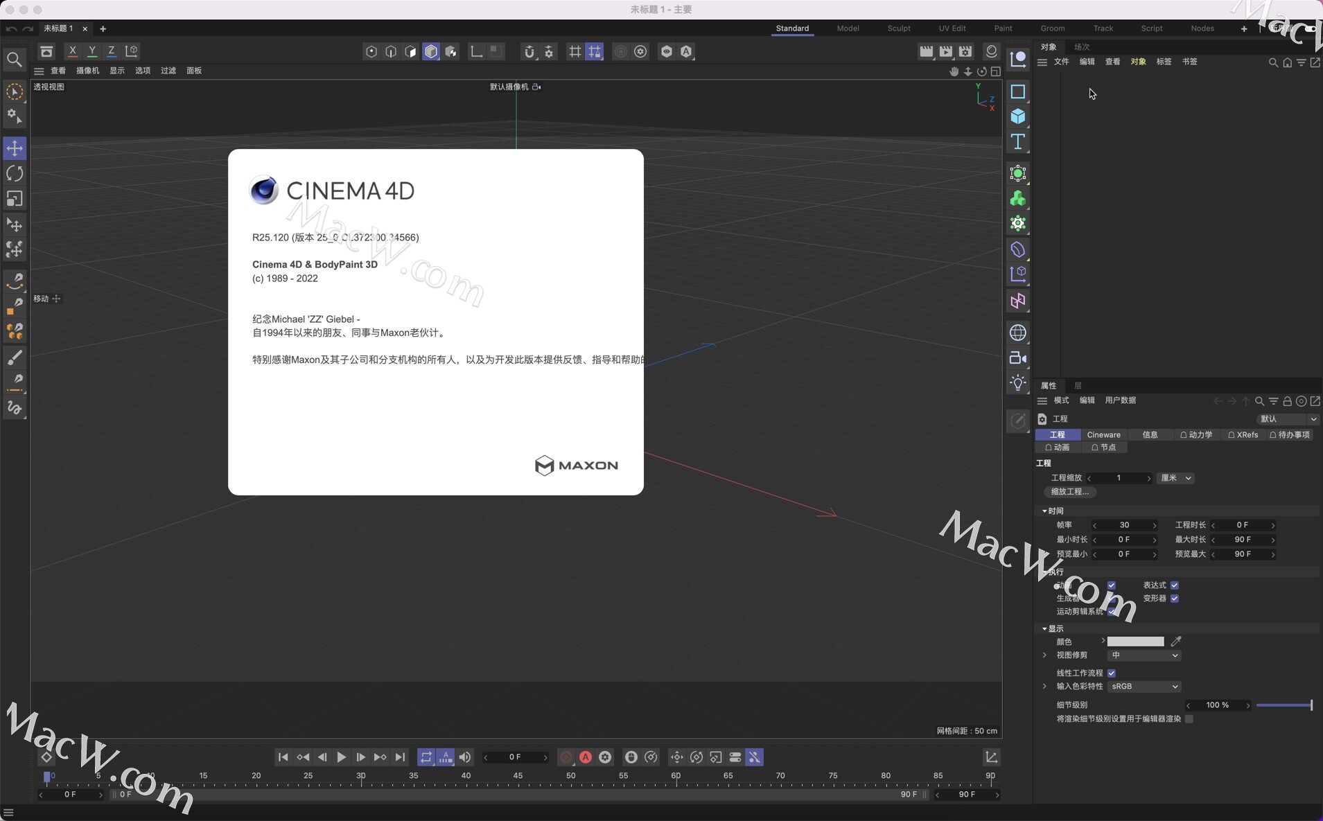Click the 帧率 value field showing 30
The height and width of the screenshot is (821, 1323).
click(x=1124, y=525)
